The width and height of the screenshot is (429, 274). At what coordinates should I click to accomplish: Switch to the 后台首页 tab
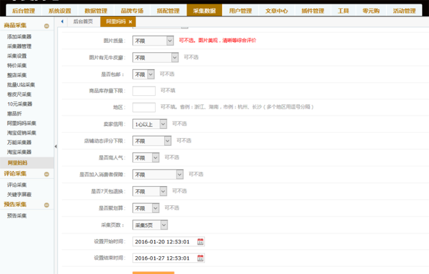point(83,21)
